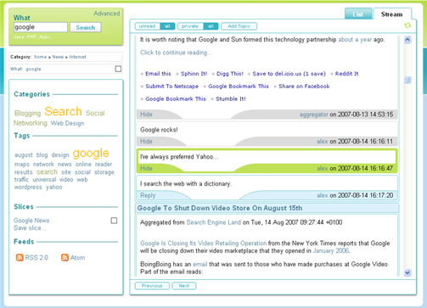This screenshot has width=427, height=308.
Task: Click the vertical scrollbar thumb
Action: pyautogui.click(x=407, y=80)
